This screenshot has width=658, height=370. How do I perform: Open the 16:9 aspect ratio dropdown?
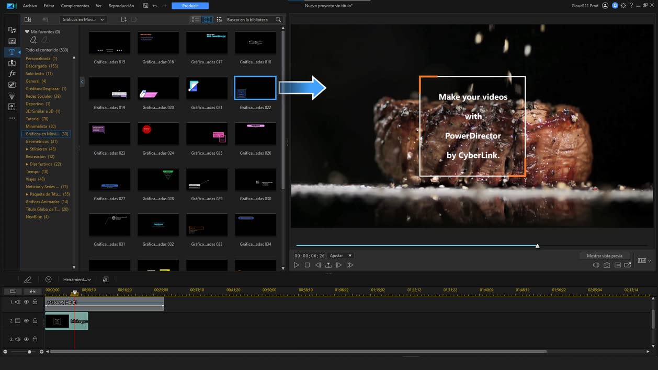[x=644, y=260]
